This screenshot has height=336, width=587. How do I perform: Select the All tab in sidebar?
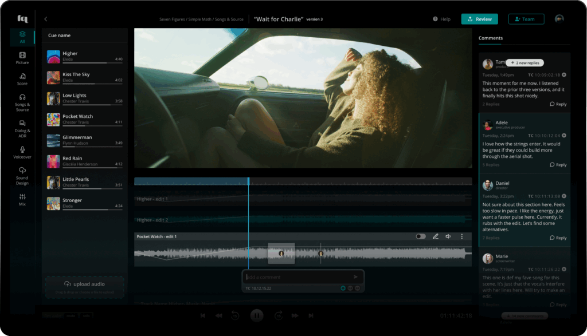point(22,38)
